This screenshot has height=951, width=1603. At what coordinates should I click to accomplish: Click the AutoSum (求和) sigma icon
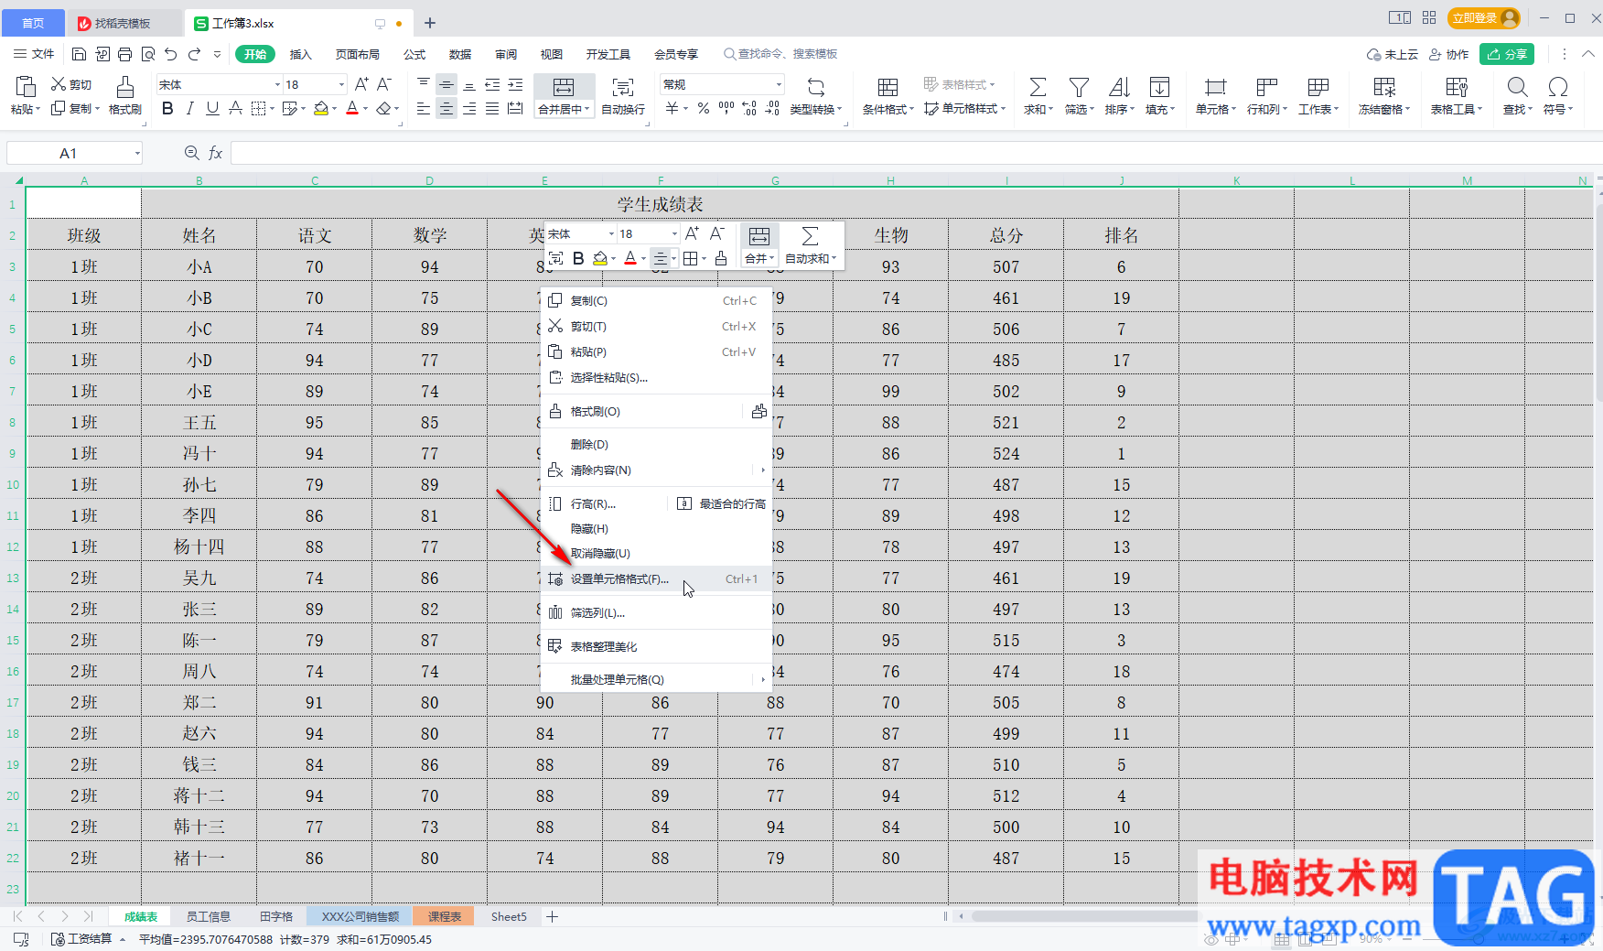click(1038, 87)
